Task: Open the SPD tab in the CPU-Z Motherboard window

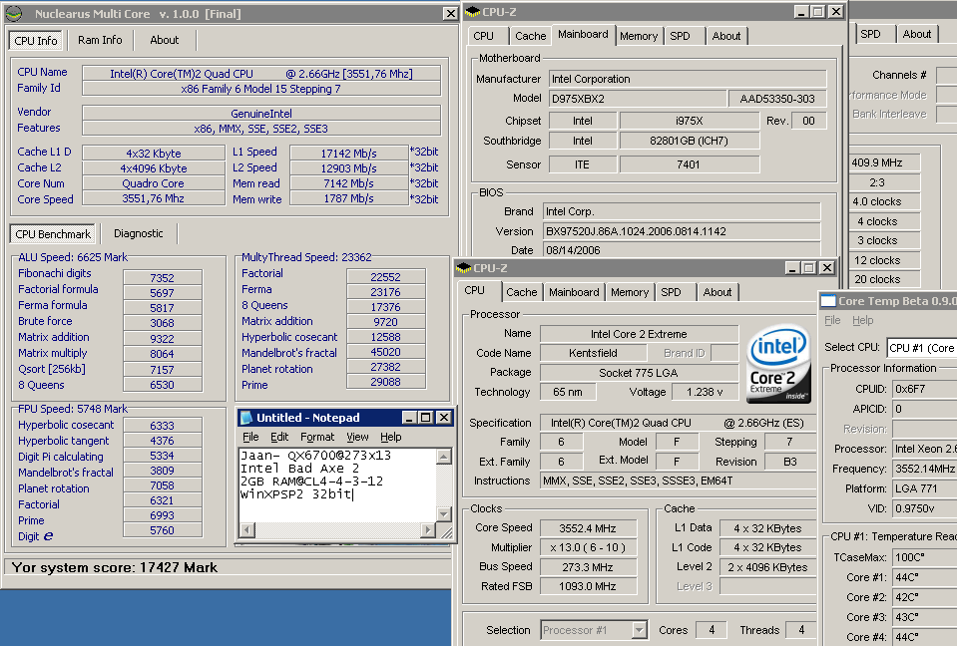Action: (680, 36)
